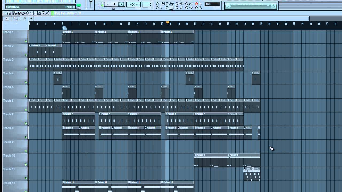Screen dimensions: 342x192
Task: Select the Track 4 header label
Action: 8,73
